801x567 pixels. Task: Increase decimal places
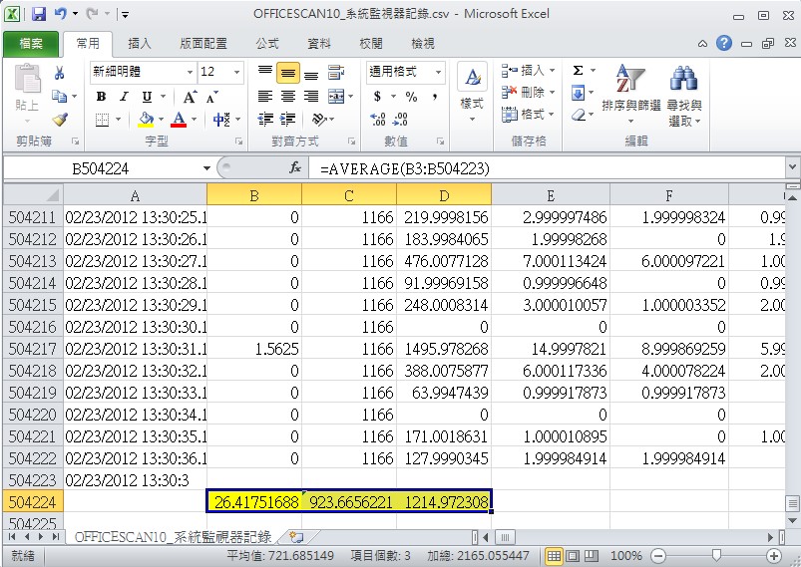point(378,120)
